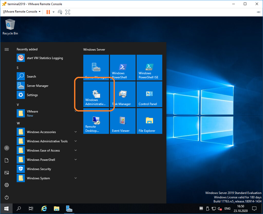Click the send Ctrl+Alt+Del toolbar icon
Image resolution: width=263 pixels, height=214 pixels.
[60, 12]
